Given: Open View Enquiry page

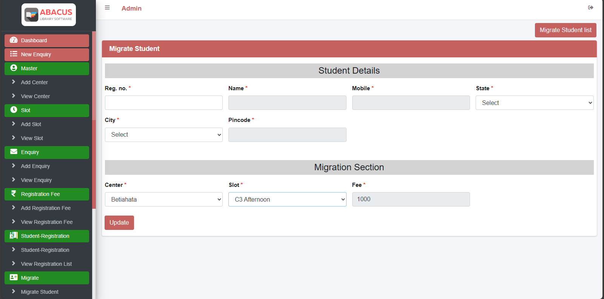Looking at the screenshot, I should click(x=36, y=180).
